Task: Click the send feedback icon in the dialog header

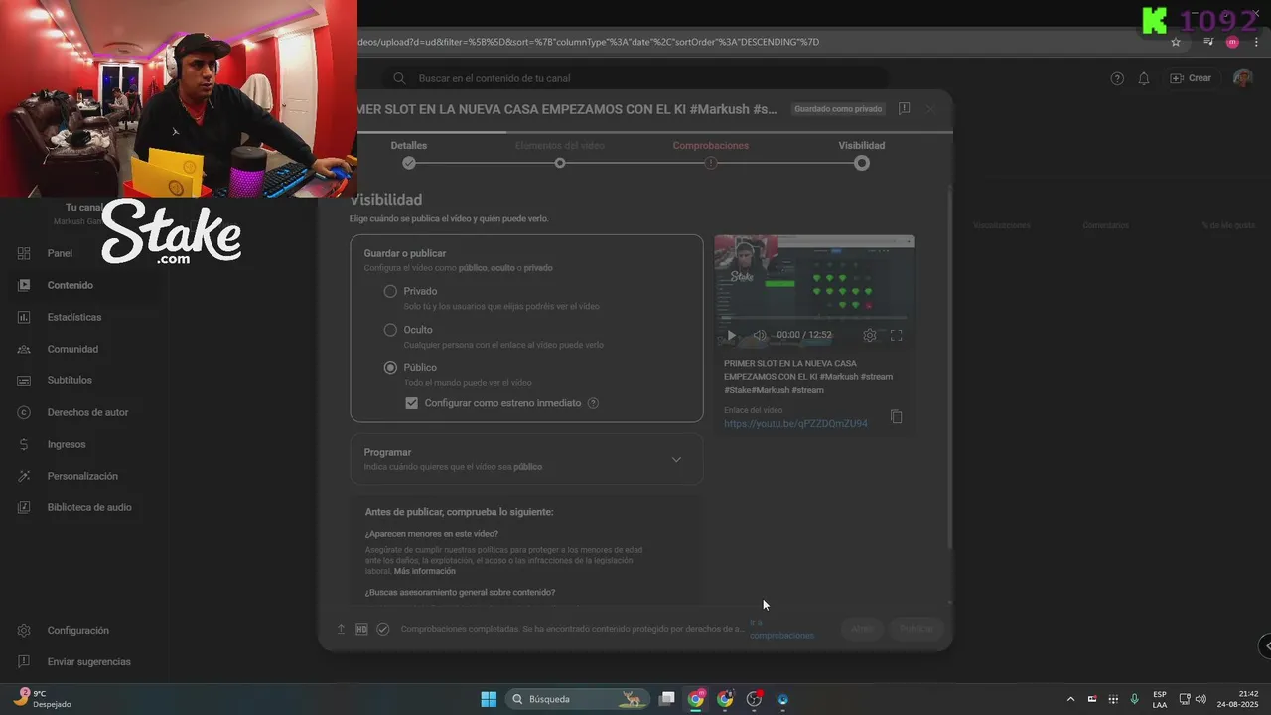Action: click(904, 109)
